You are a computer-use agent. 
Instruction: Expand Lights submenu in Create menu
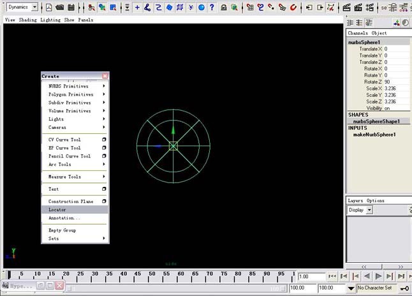(75, 119)
